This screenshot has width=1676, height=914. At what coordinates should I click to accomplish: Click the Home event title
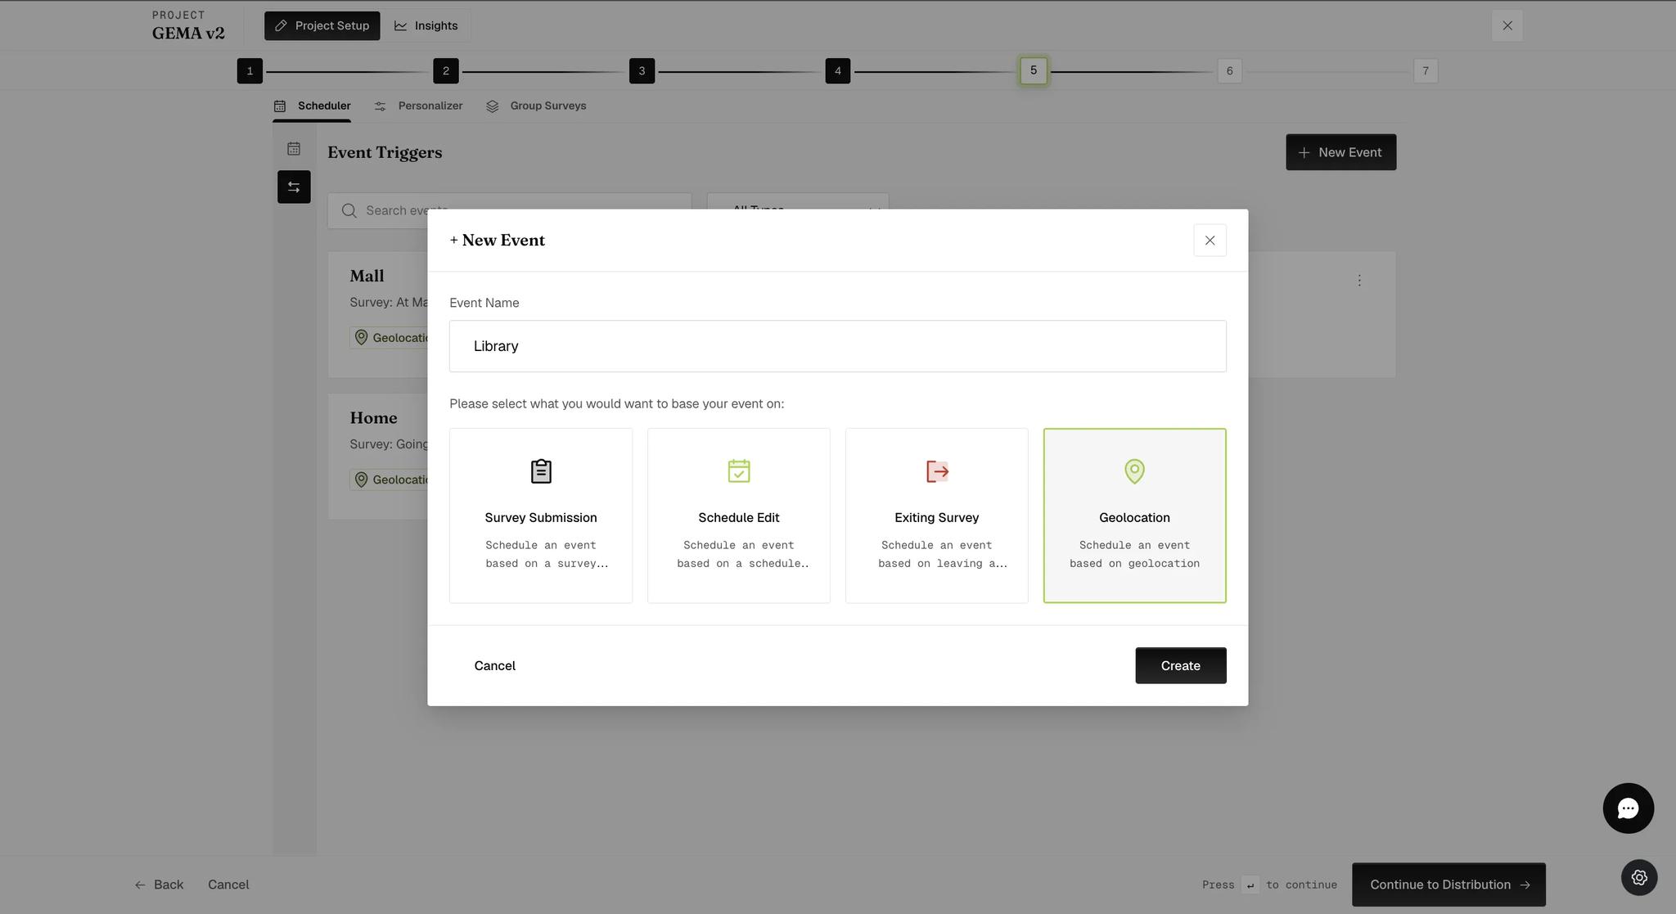373,418
